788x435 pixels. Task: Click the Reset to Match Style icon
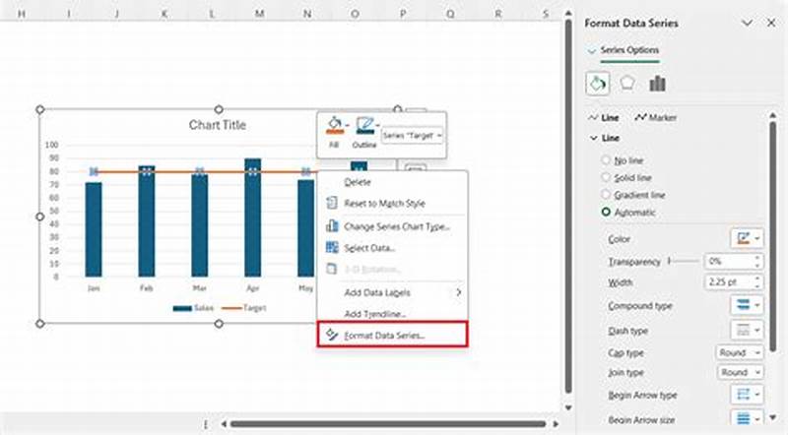coord(332,203)
